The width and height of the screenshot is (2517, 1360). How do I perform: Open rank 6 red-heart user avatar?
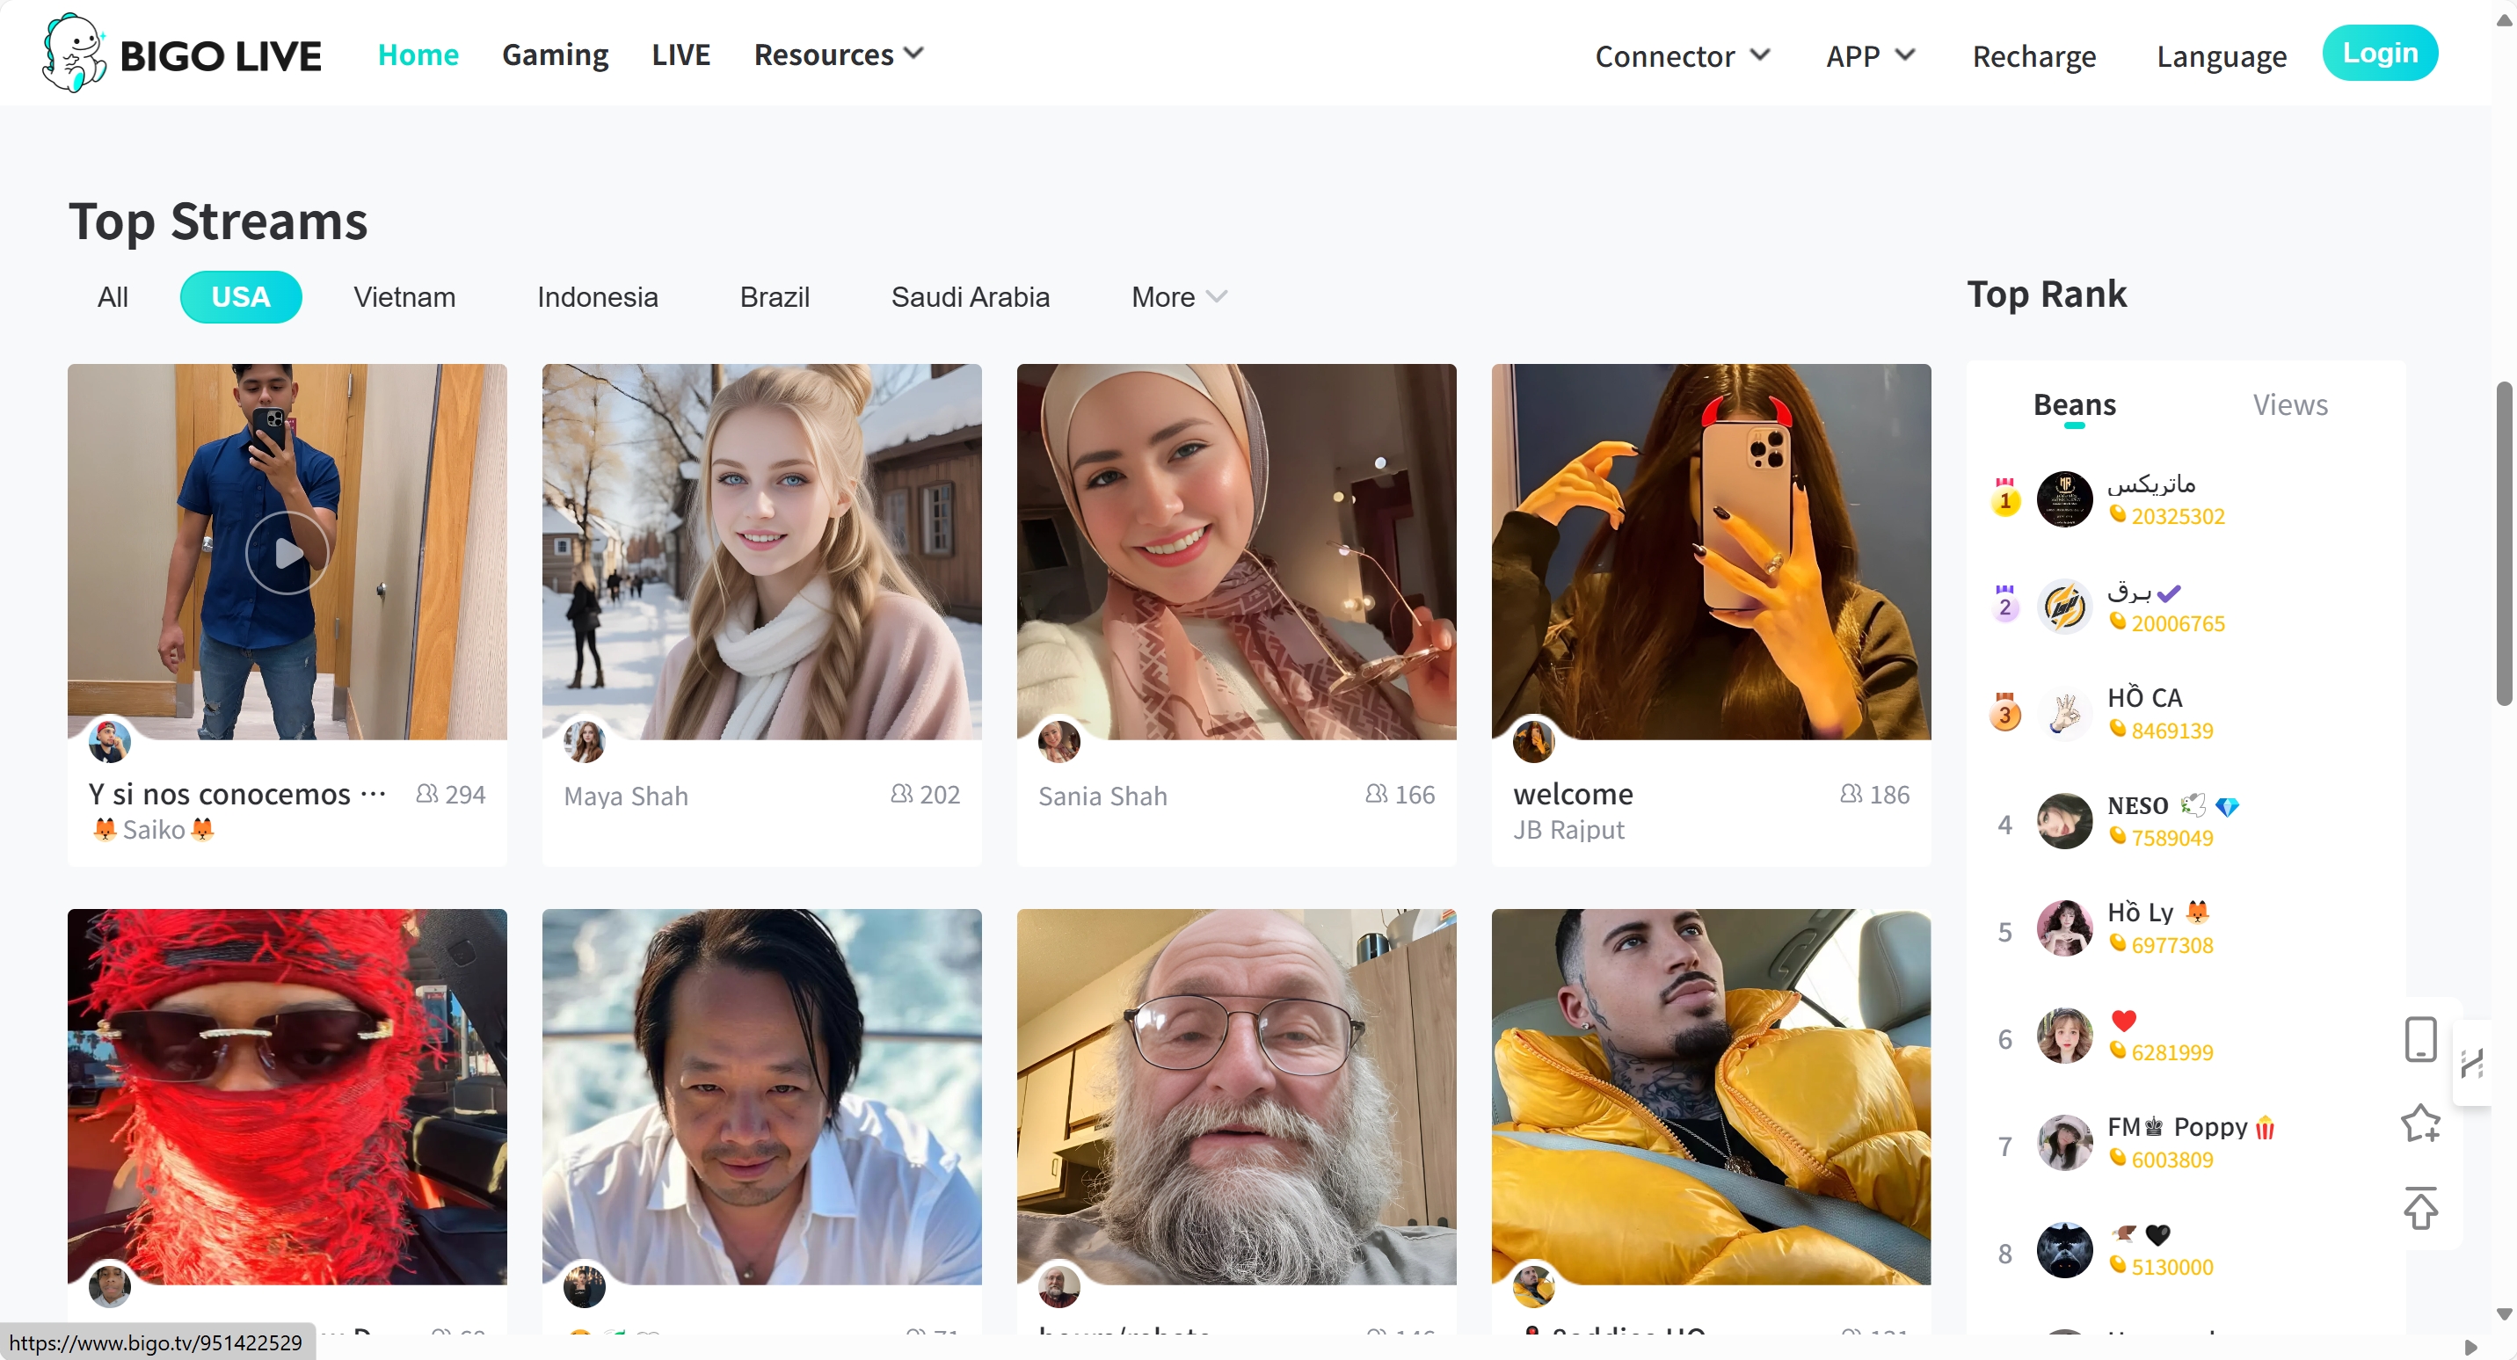tap(2064, 1036)
